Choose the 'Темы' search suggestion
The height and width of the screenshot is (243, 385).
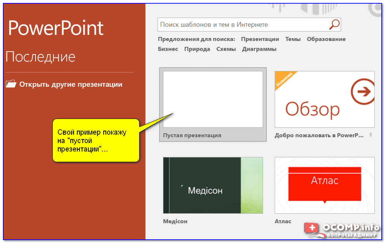(293, 39)
